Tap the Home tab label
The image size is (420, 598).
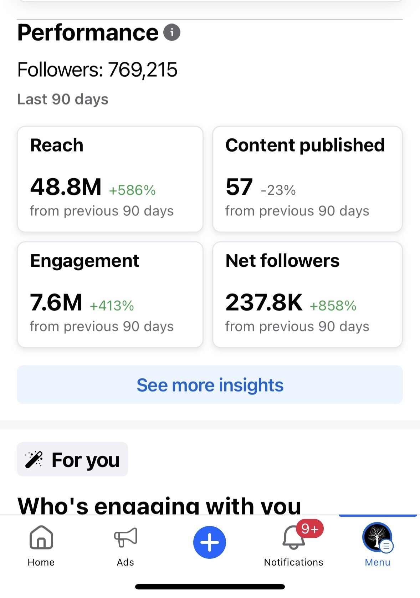[x=41, y=562]
